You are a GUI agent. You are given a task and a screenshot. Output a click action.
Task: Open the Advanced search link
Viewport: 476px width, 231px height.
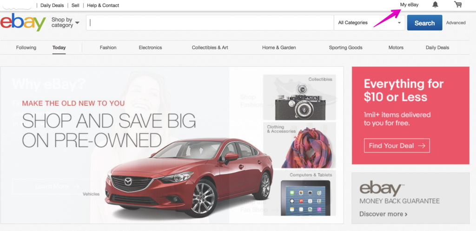(x=456, y=23)
